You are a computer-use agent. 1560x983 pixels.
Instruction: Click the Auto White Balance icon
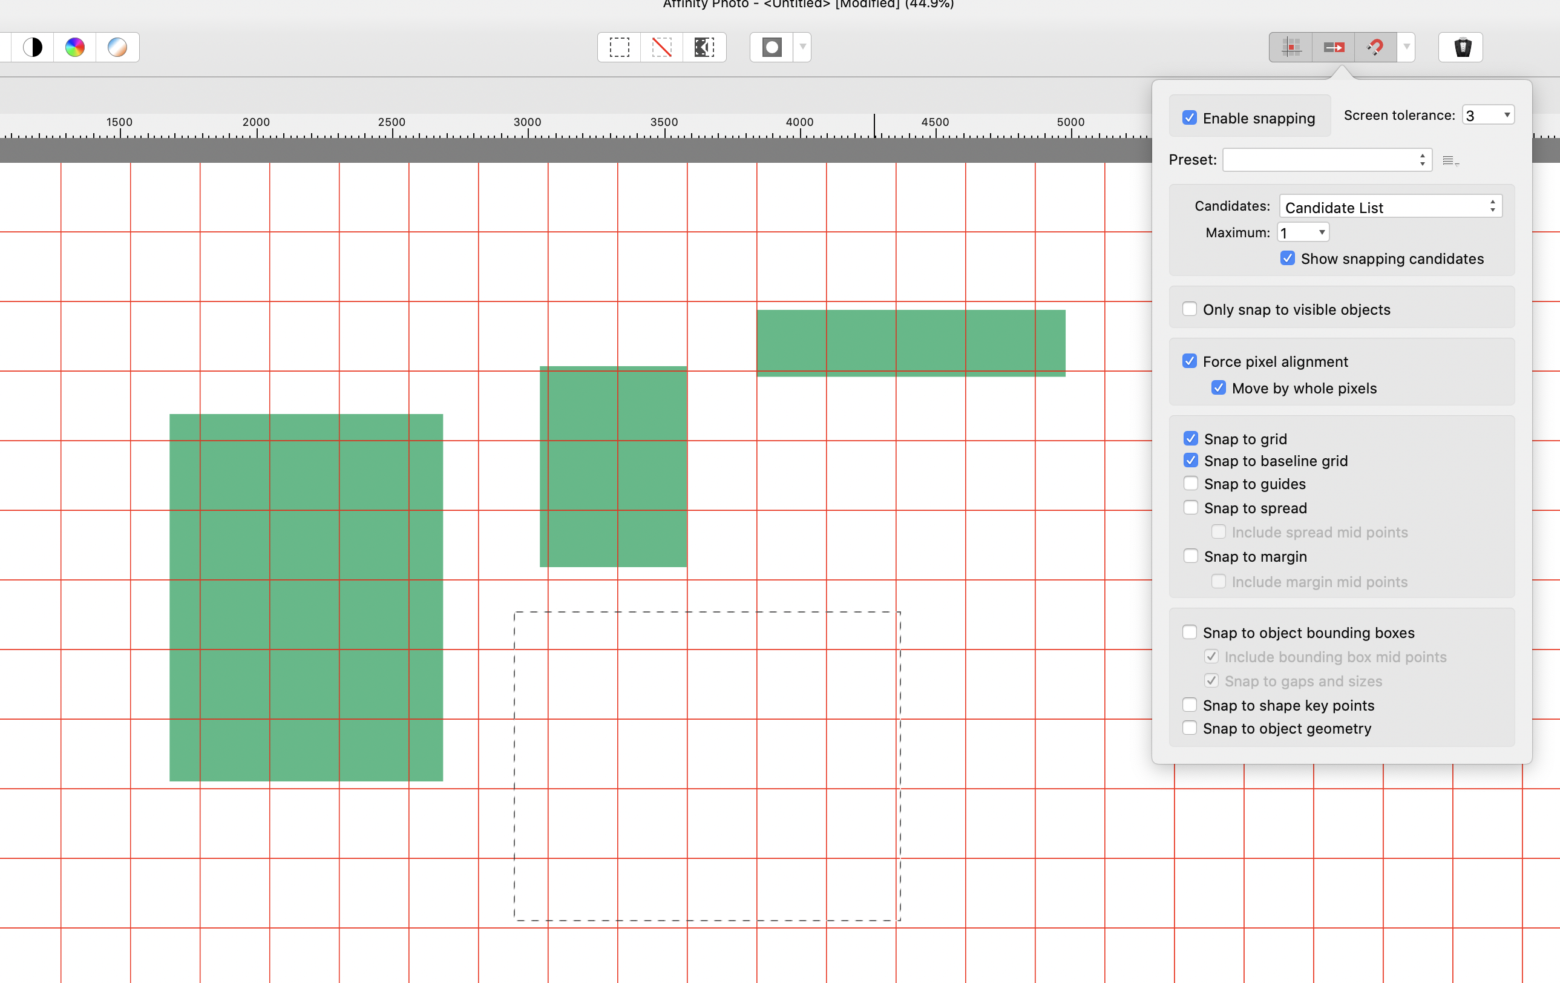point(117,47)
